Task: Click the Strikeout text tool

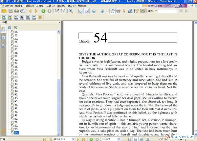Action: [22, 17]
